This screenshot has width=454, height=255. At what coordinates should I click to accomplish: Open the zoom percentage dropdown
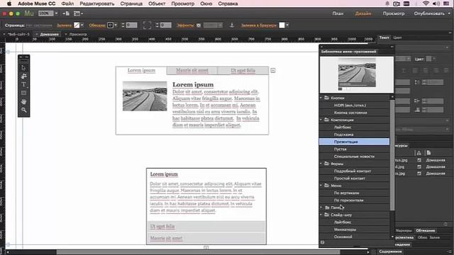pyautogui.click(x=56, y=13)
